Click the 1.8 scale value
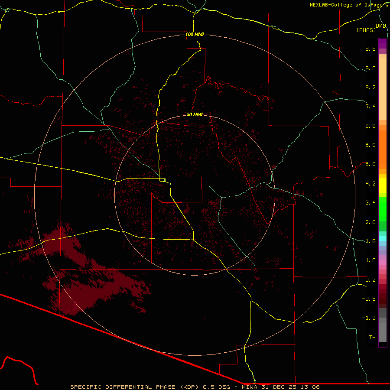Viewport: 390px width, 390px height. click(x=370, y=241)
